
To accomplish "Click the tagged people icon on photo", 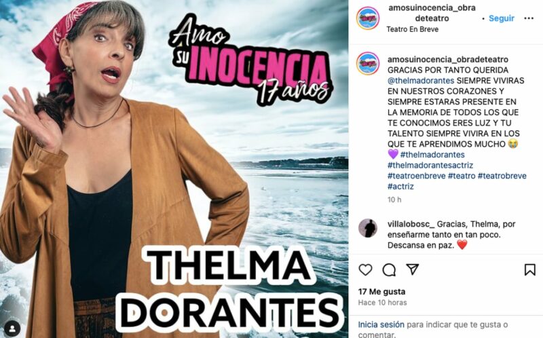I will (13, 328).
